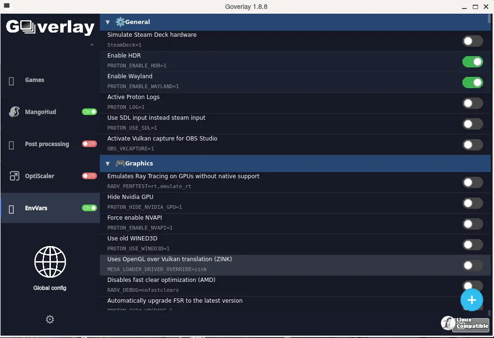Enable ZINK OpenGL over Vulkan toggle
This screenshot has width=494, height=338.
click(x=473, y=265)
